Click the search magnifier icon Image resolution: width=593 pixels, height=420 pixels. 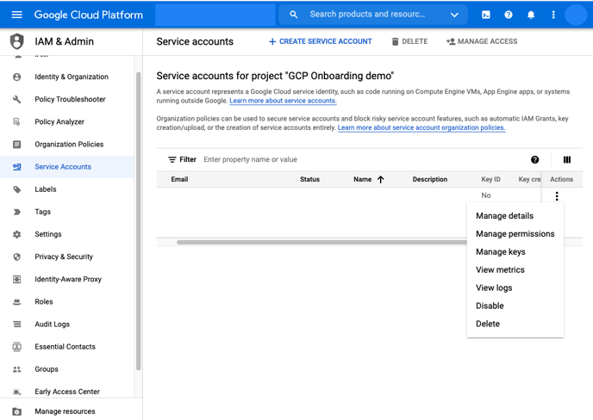293,15
